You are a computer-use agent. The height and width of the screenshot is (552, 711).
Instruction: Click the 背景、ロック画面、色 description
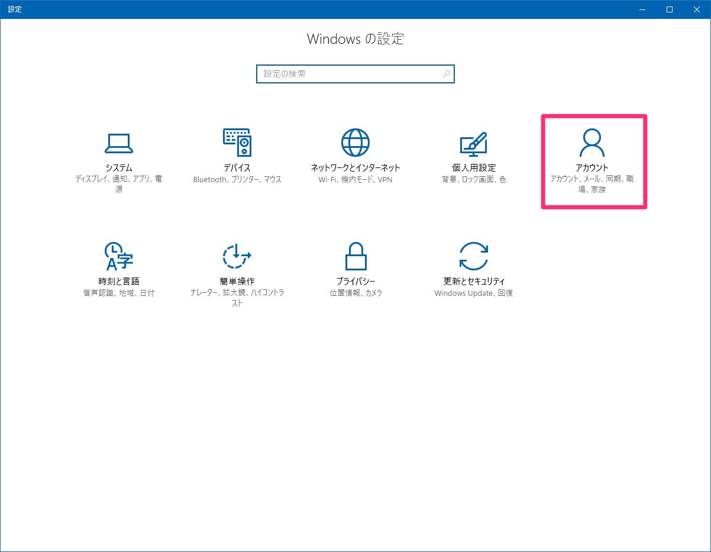(x=474, y=179)
